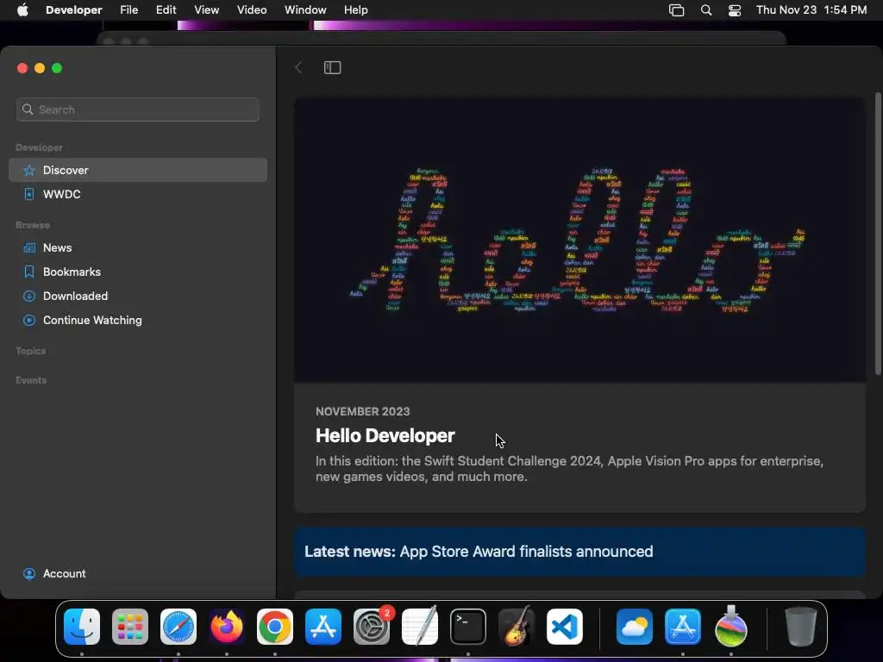
Task: Click the WWDC sidebar icon
Action: 29,194
